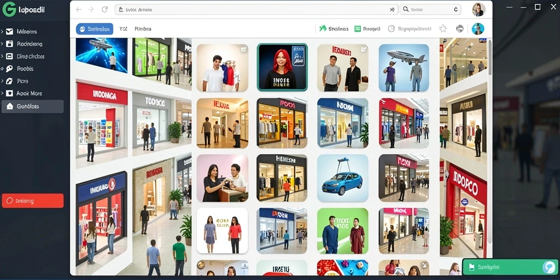
Task: Click the magnifier icon in the search box
Action: pyautogui.click(x=406, y=10)
